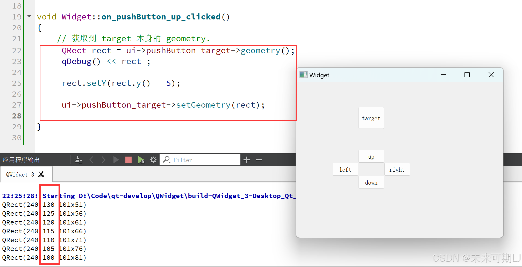Viewport: 522px width, 267px height.
Task: Zoom in output text with plus icon
Action: point(247,160)
